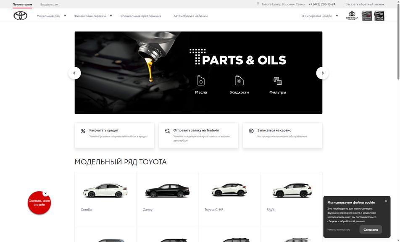Image resolution: width=400 pixels, height=242 pixels.
Task: Click Читать полностью in cookie notice
Action: coord(339,229)
